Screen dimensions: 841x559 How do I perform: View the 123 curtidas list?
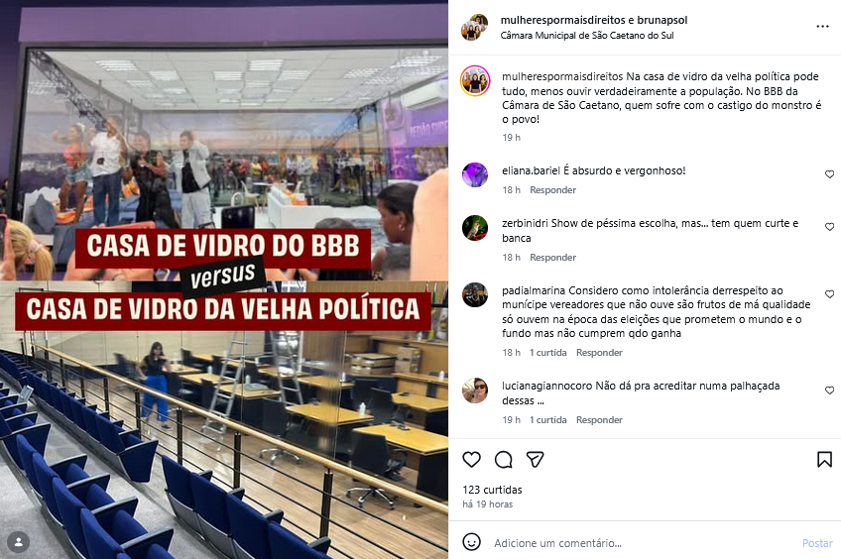[492, 490]
